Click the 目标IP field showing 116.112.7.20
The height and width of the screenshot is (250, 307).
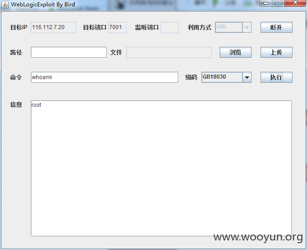point(54,27)
